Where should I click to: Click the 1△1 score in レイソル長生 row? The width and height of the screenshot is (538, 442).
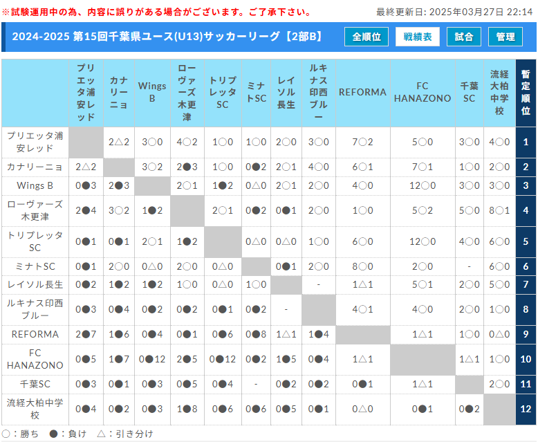(x=362, y=285)
